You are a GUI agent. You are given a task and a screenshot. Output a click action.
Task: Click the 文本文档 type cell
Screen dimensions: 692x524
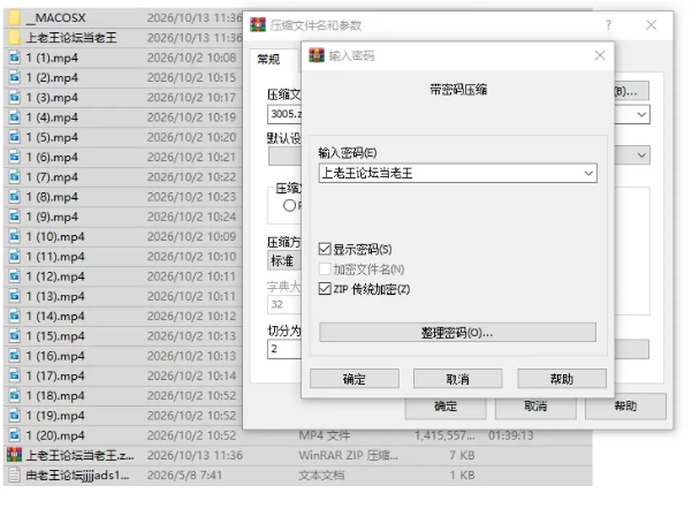(321, 475)
